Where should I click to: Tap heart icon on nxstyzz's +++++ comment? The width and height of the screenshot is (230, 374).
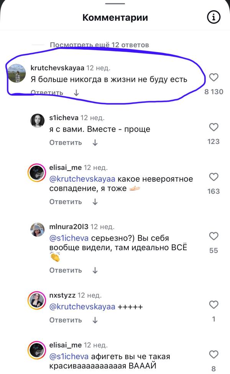click(214, 305)
